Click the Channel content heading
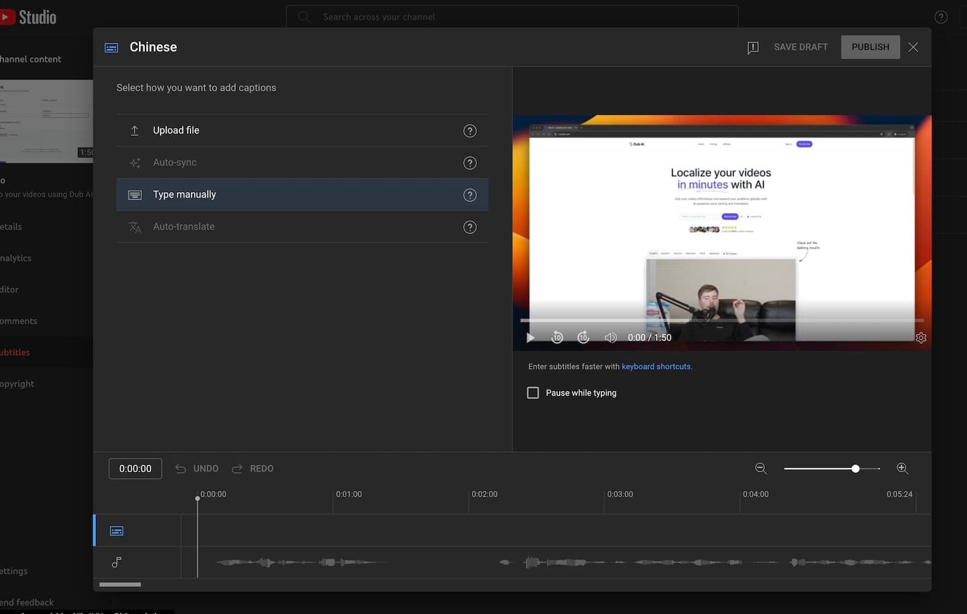Screen dimensions: 967x614 [x=31, y=59]
